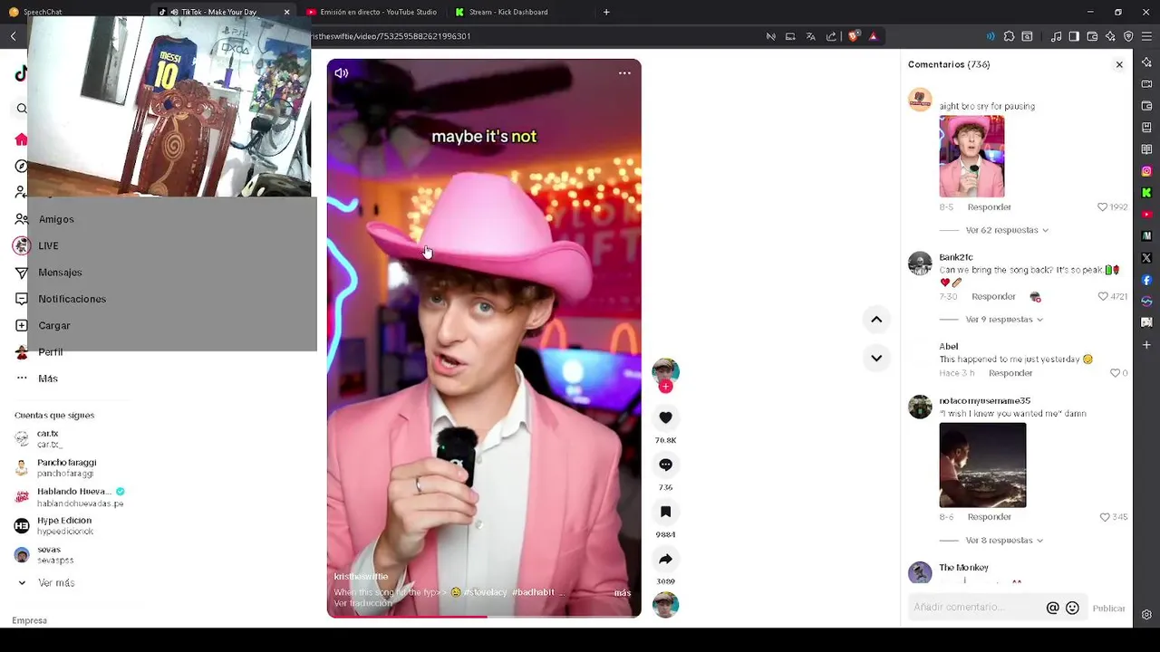1160x652 pixels.
Task: Open Mensajes in the TikTok sidebar
Action: [x=60, y=273]
